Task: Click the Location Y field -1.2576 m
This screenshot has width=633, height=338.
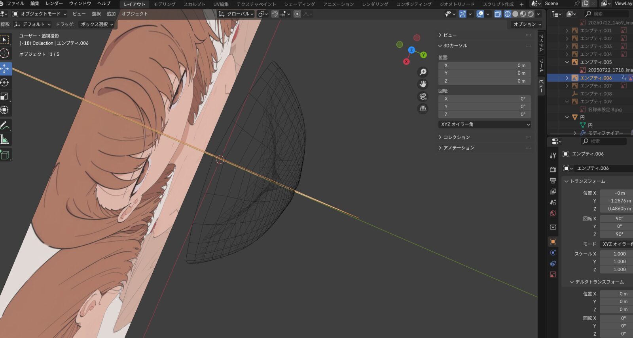Action: coord(616,201)
